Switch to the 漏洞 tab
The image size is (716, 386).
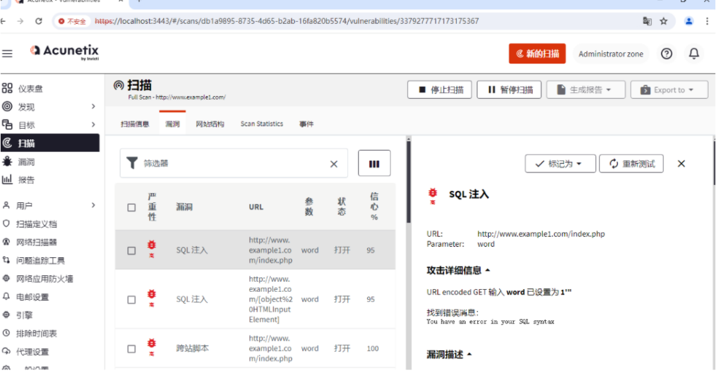[172, 124]
